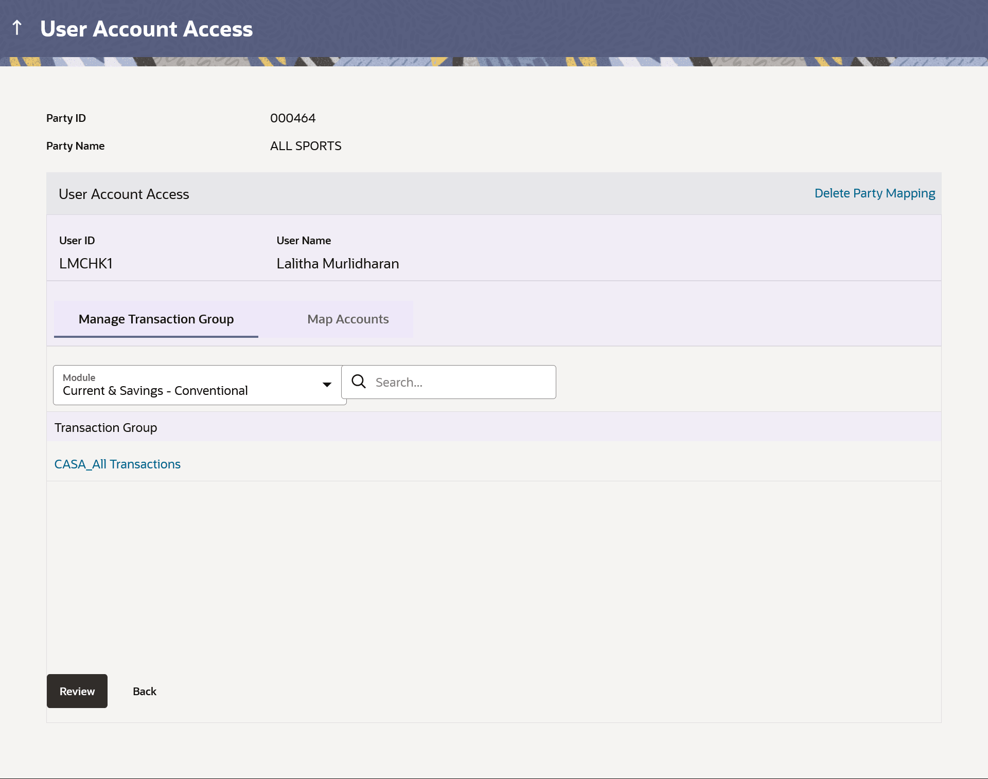Open the CASA_All Transactions group link
Image resolution: width=988 pixels, height=779 pixels.
point(117,464)
